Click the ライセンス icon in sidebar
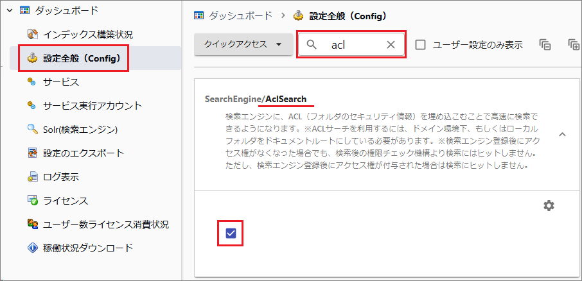This screenshot has width=582, height=281. 32,201
